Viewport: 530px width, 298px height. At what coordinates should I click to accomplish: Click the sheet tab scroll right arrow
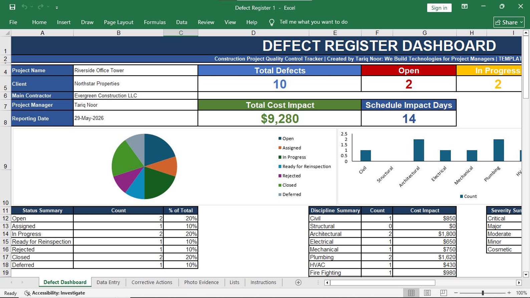(22, 282)
